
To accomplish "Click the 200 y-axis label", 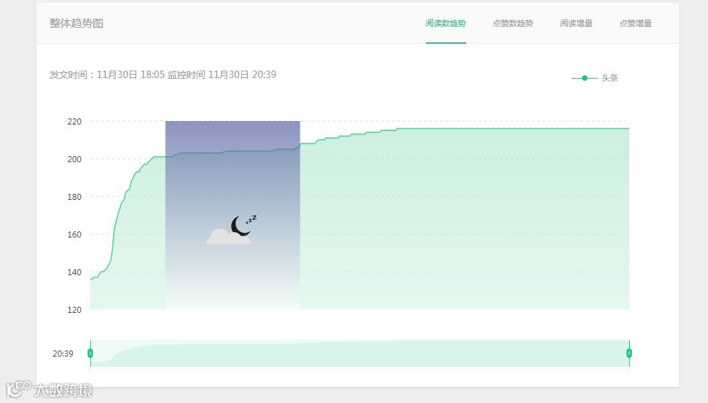I will tap(74, 159).
